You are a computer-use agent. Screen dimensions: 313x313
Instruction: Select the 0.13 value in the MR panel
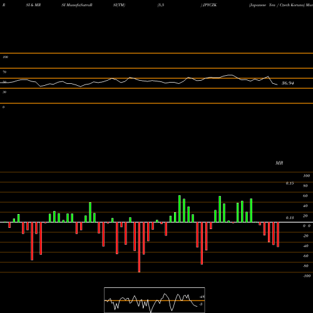(x=290, y=218)
